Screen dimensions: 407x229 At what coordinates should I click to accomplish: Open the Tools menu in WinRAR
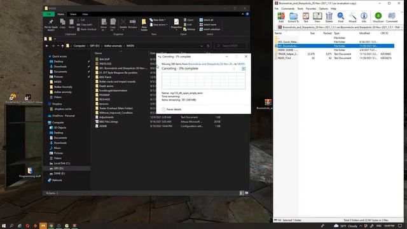[300, 8]
